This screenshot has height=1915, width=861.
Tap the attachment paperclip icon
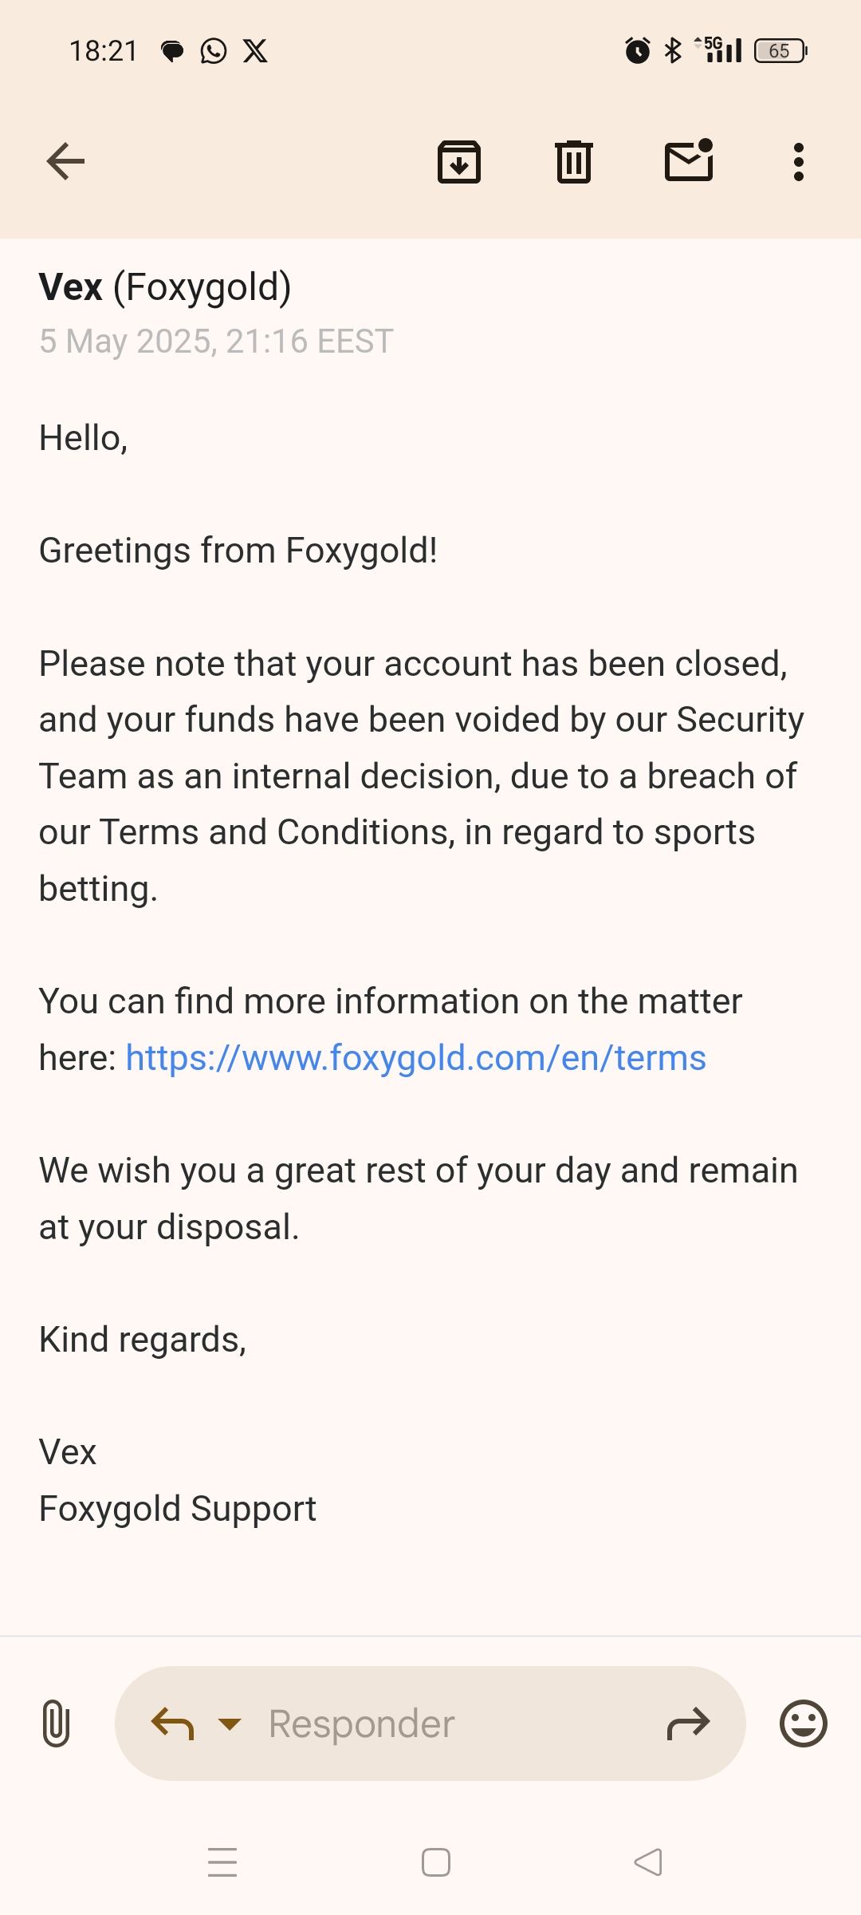pyautogui.click(x=55, y=1723)
